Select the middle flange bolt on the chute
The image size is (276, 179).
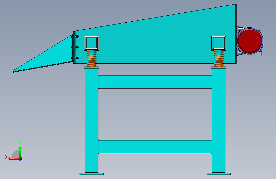[76, 47]
